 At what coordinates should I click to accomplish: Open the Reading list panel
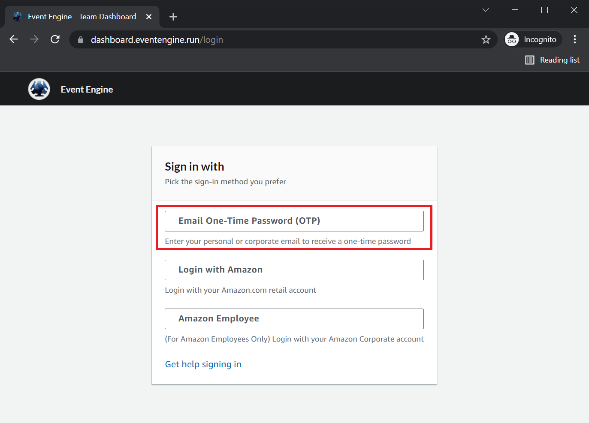(x=553, y=60)
